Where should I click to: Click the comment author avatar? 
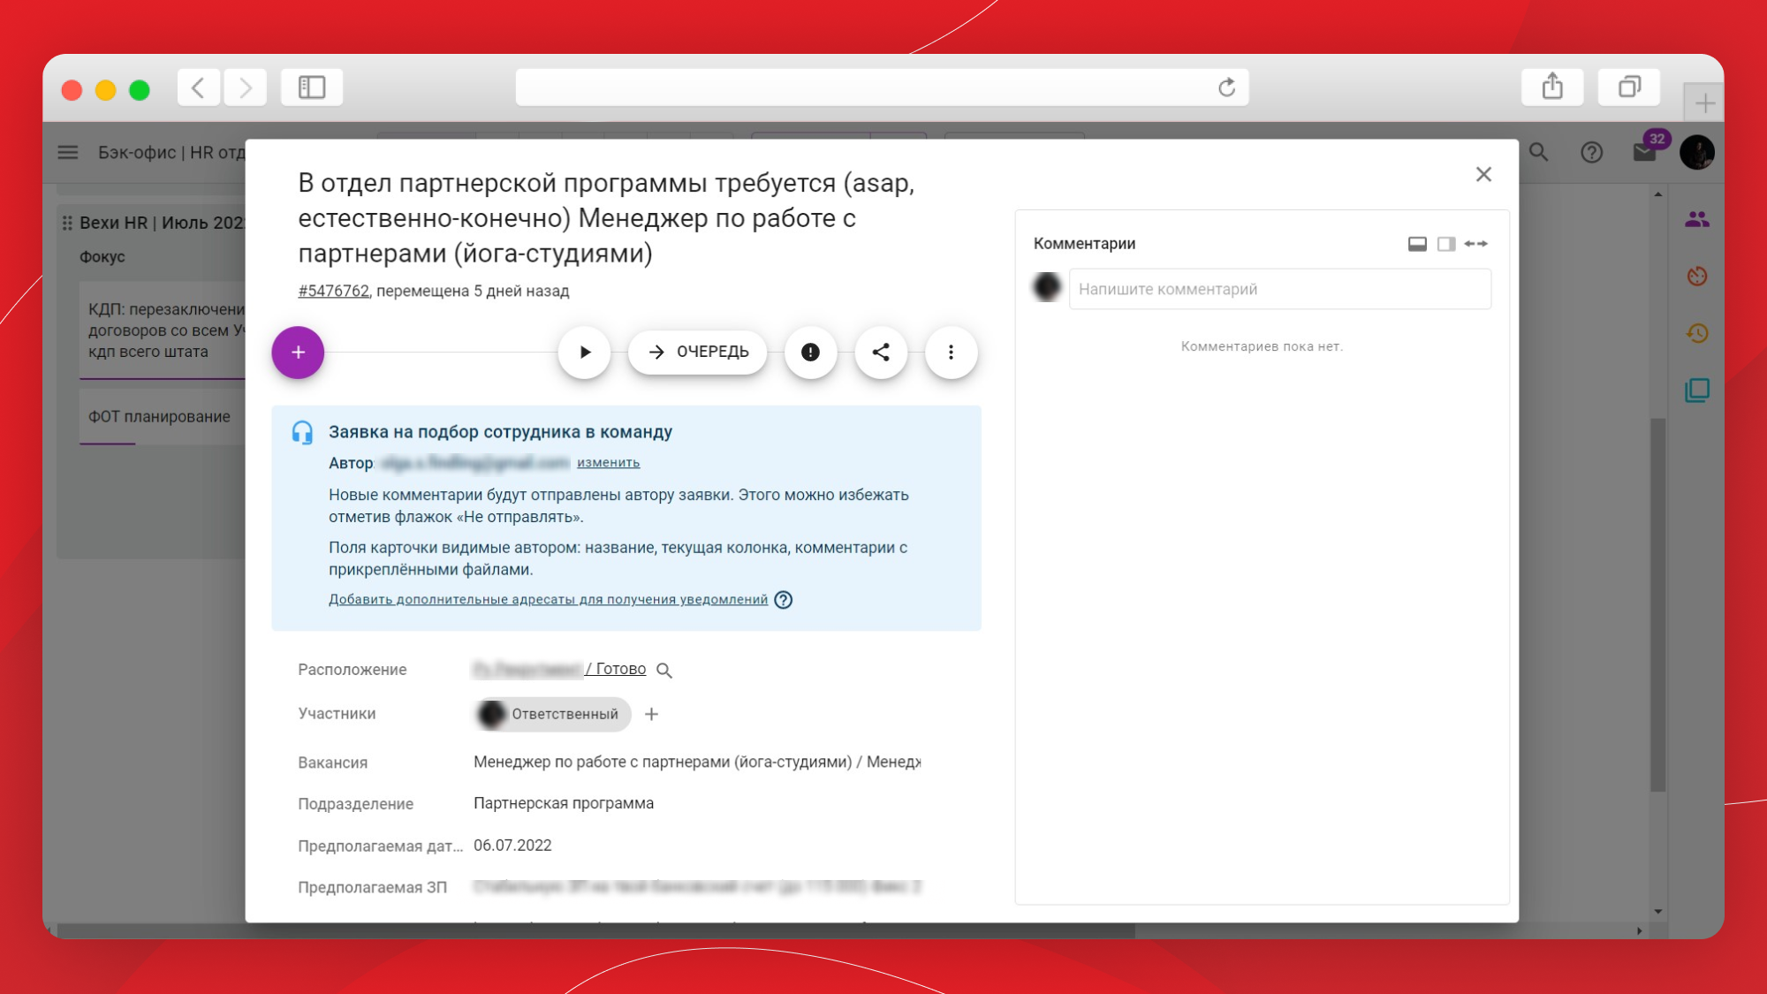point(1047,287)
